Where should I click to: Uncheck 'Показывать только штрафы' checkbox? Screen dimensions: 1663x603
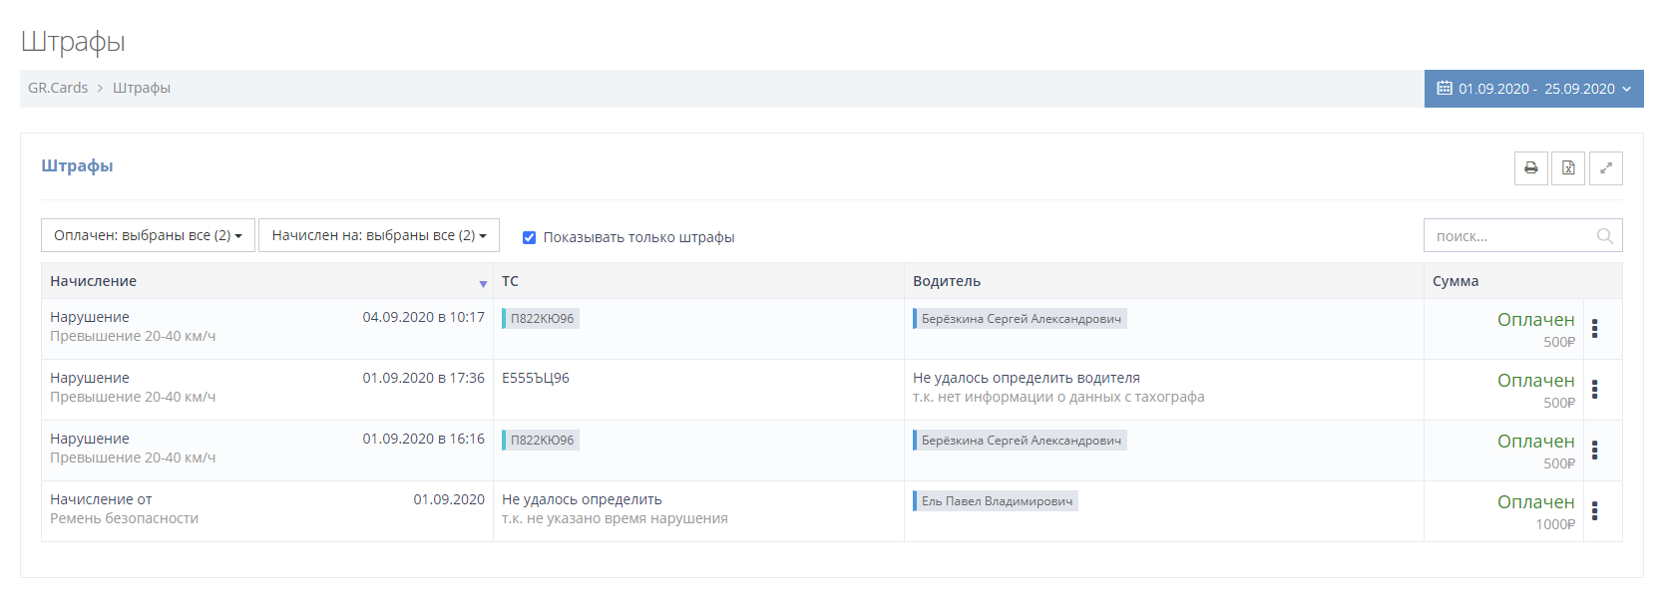pyautogui.click(x=530, y=237)
